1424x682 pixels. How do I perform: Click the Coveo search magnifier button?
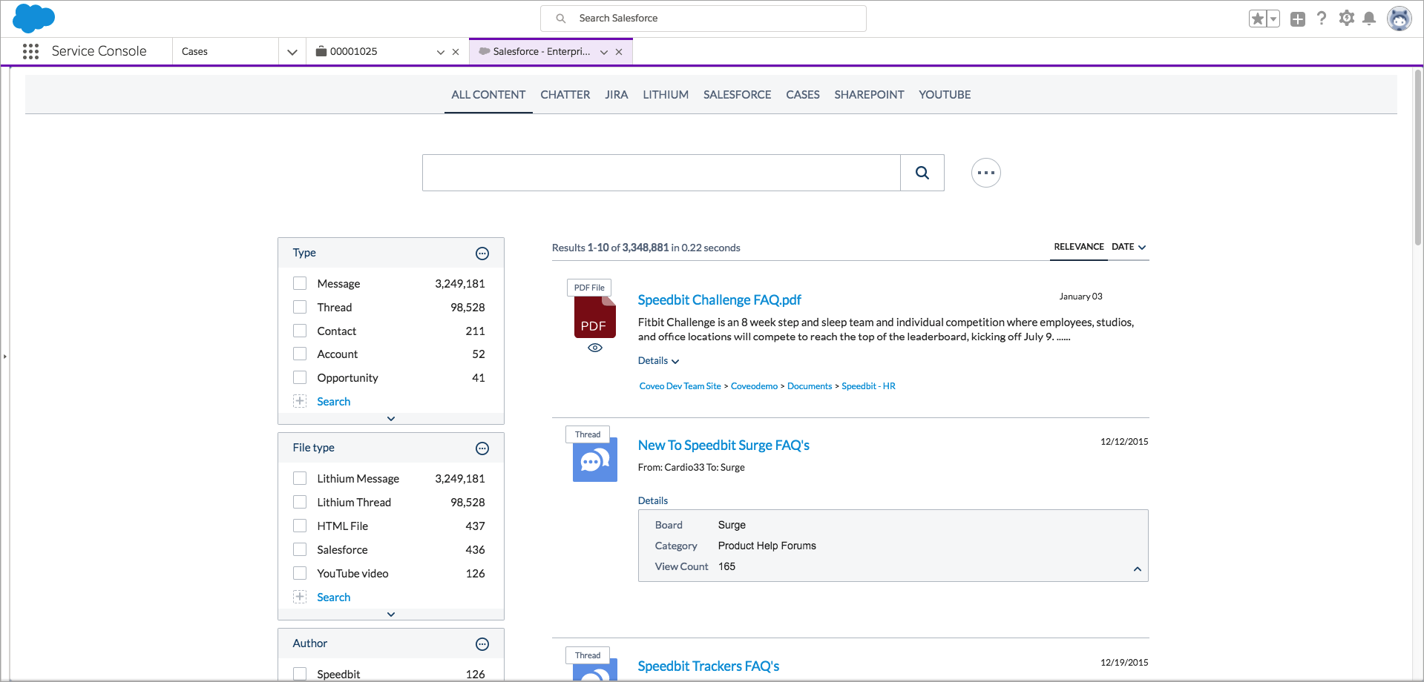[922, 173]
